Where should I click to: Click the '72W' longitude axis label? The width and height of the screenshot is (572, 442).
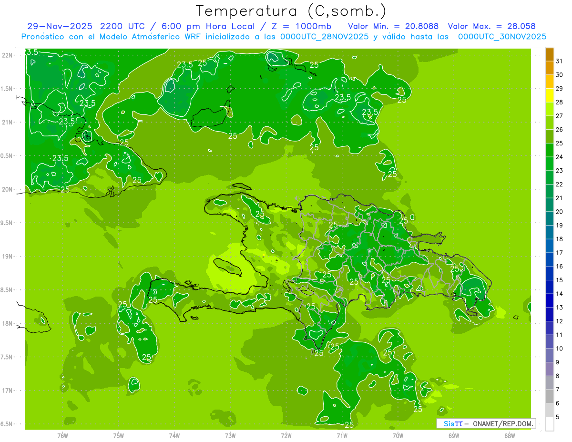coord(286,436)
